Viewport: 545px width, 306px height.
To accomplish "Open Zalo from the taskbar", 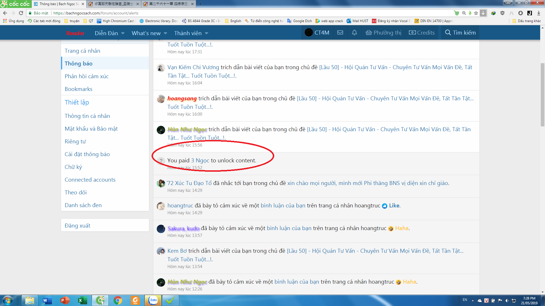I will tap(153, 300).
